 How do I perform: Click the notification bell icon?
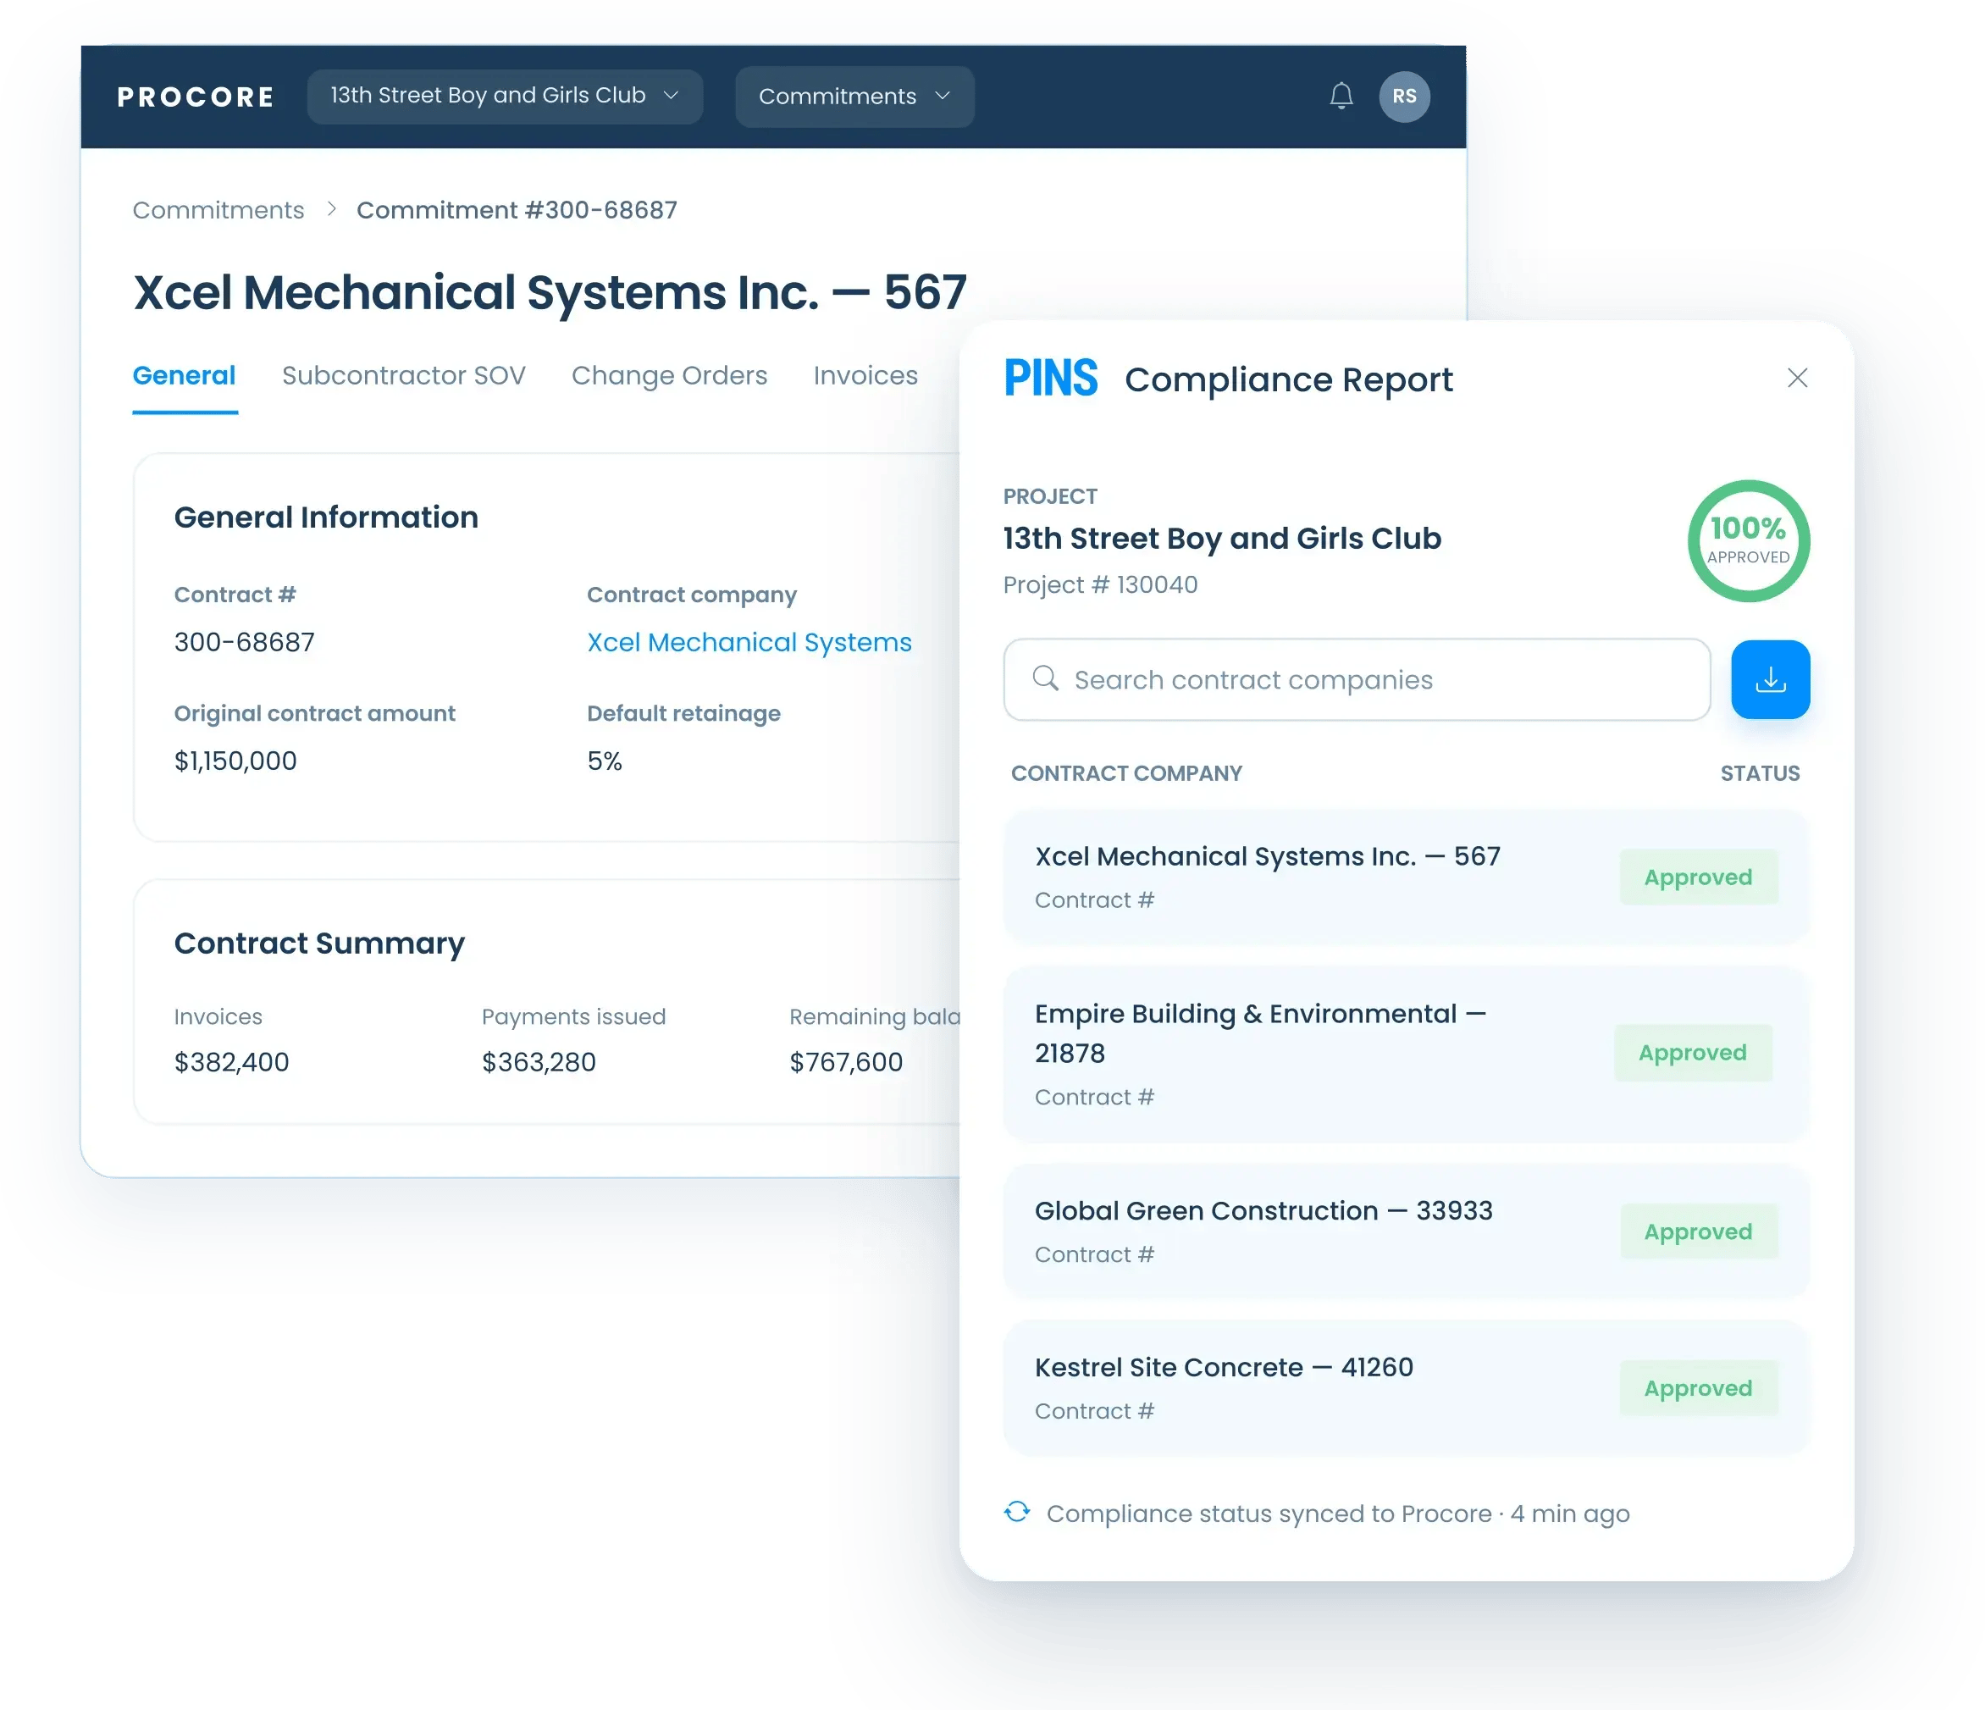(1341, 96)
